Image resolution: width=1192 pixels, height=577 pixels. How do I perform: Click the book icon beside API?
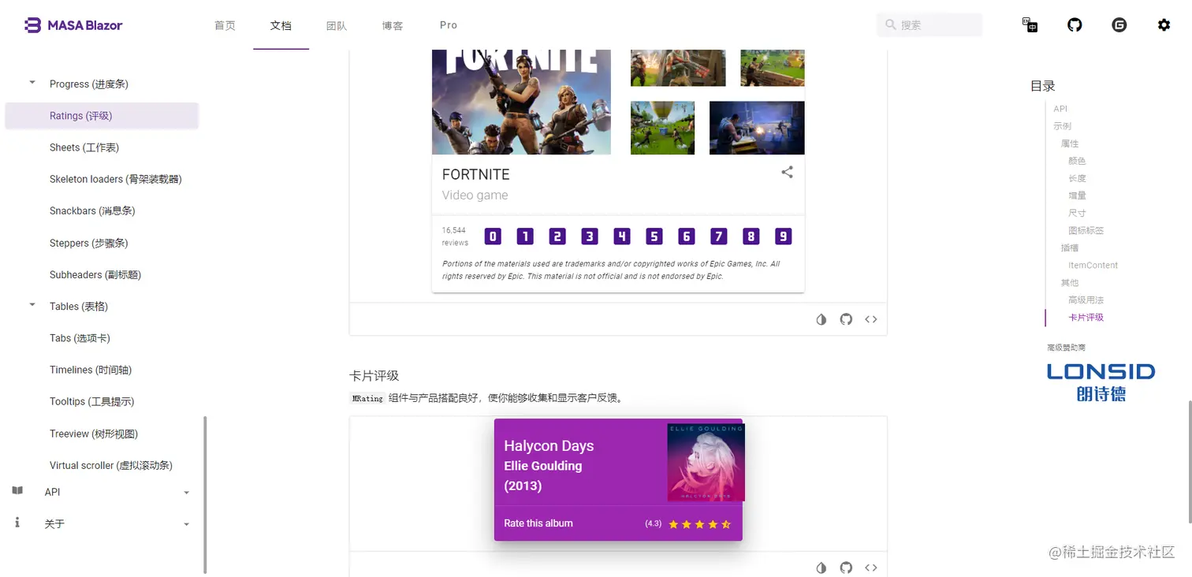click(x=17, y=490)
